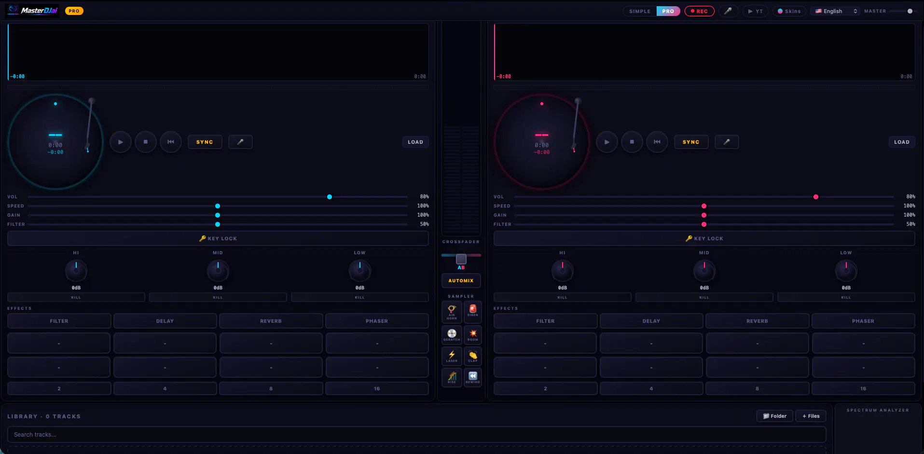Click the left deck waveform display

(218, 52)
